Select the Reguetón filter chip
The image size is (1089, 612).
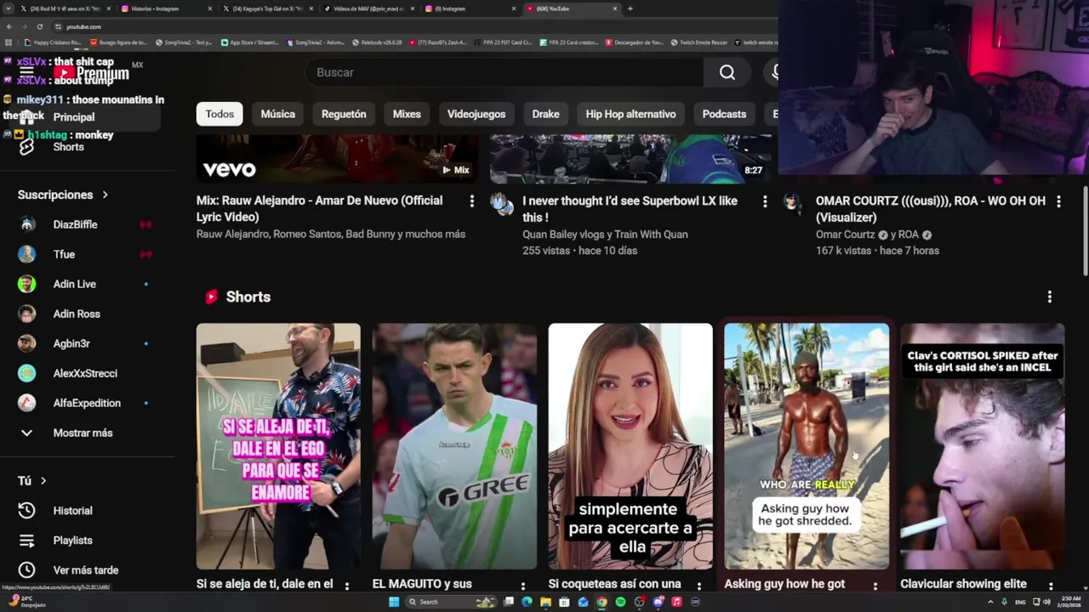point(344,114)
